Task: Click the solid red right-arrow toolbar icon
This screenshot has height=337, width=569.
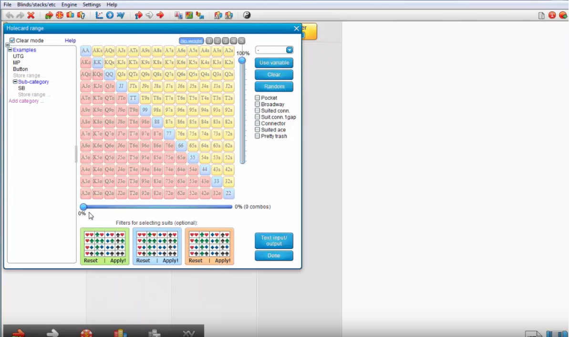Action: (160, 15)
